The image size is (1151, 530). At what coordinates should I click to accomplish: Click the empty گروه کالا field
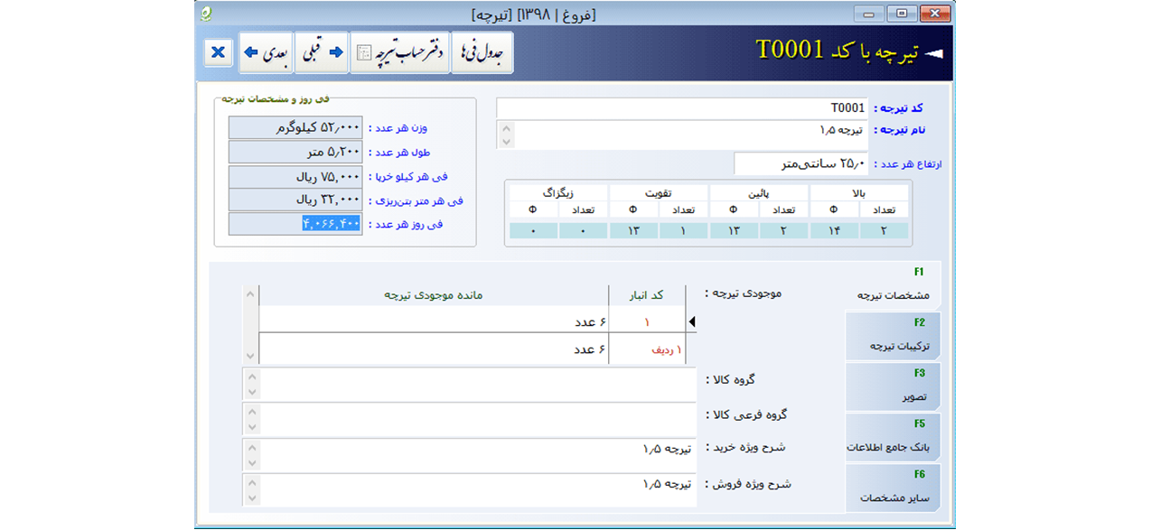pyautogui.click(x=470, y=381)
